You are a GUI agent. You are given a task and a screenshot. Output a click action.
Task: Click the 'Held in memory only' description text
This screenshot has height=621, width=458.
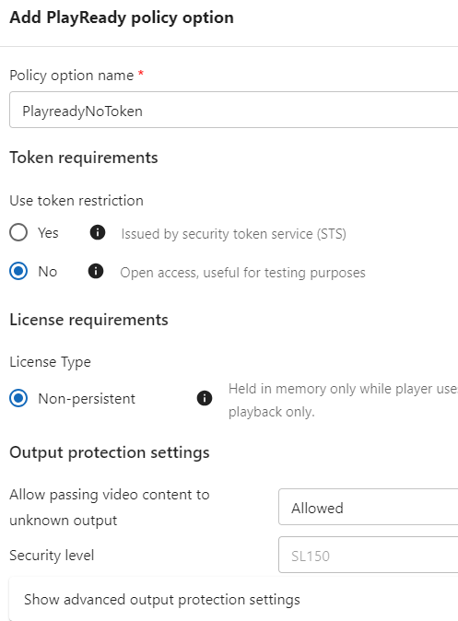tap(343, 400)
